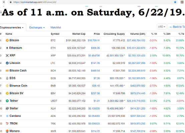The width and height of the screenshot is (185, 133).
Task: Open the Monero name link
Action: pos(14,131)
